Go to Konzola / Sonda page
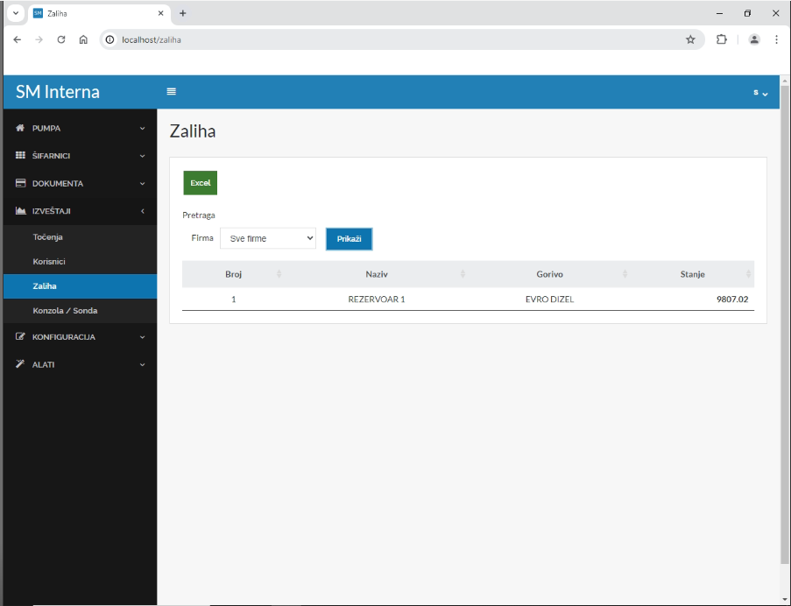 pos(65,311)
